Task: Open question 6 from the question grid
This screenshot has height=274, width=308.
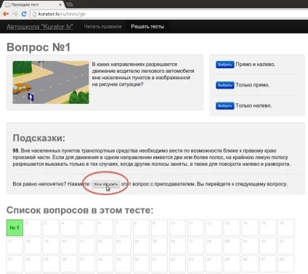Action: (x=105, y=227)
